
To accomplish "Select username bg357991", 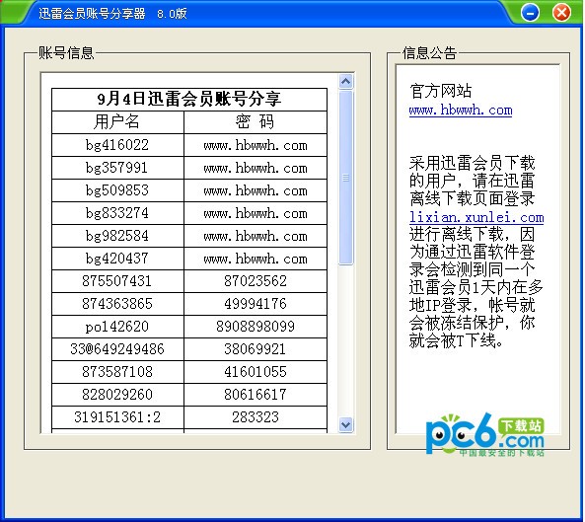I will click(117, 168).
